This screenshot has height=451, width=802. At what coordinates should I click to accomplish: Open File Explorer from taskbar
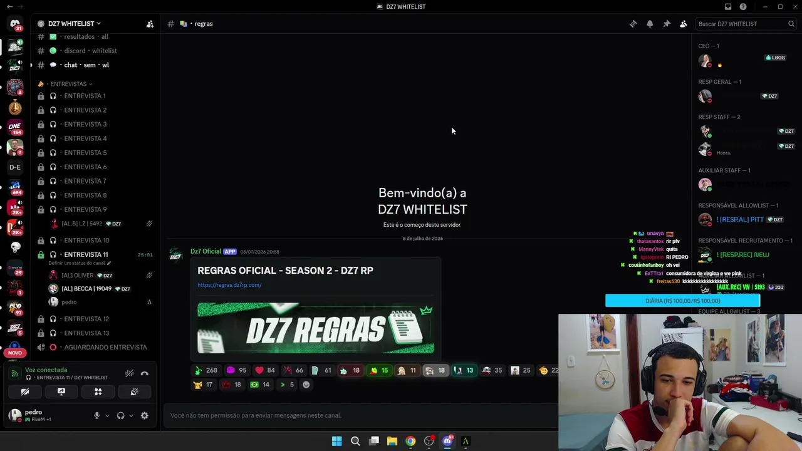(x=392, y=441)
